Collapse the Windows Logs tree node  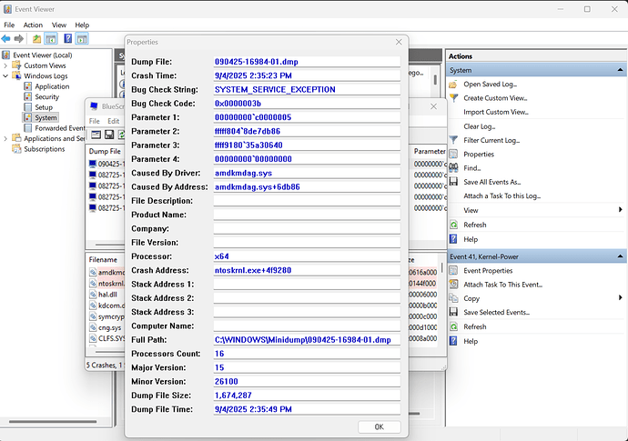pyautogui.click(x=5, y=76)
